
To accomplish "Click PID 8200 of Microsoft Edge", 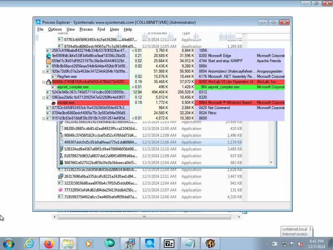I will (x=203, y=56).
